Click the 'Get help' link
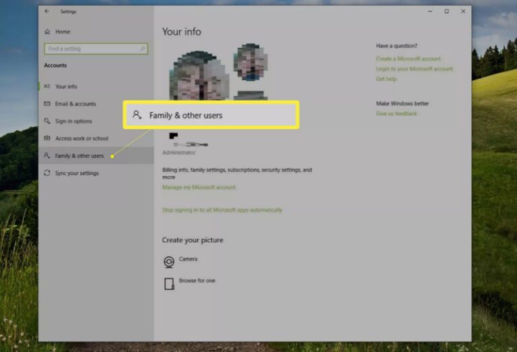Viewport: 517px width, 352px height. click(386, 79)
